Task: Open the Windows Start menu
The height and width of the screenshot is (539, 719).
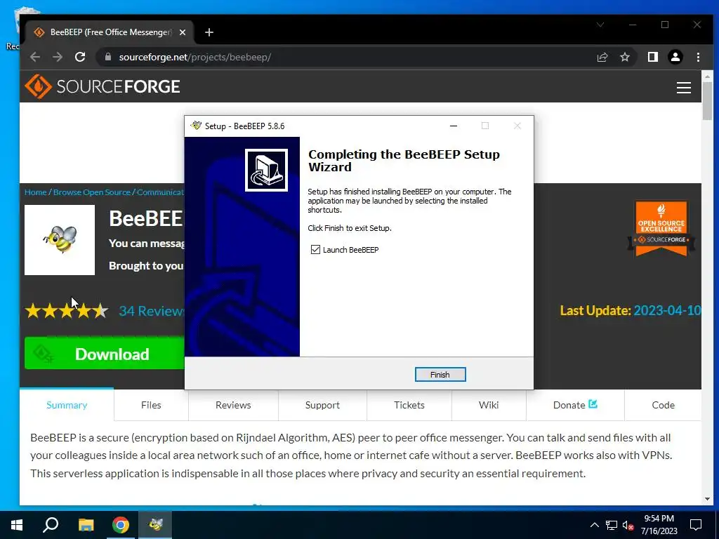Action: pos(17,525)
